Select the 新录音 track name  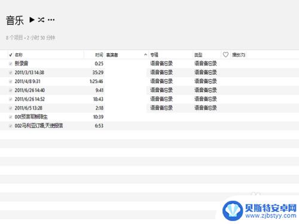22,63
